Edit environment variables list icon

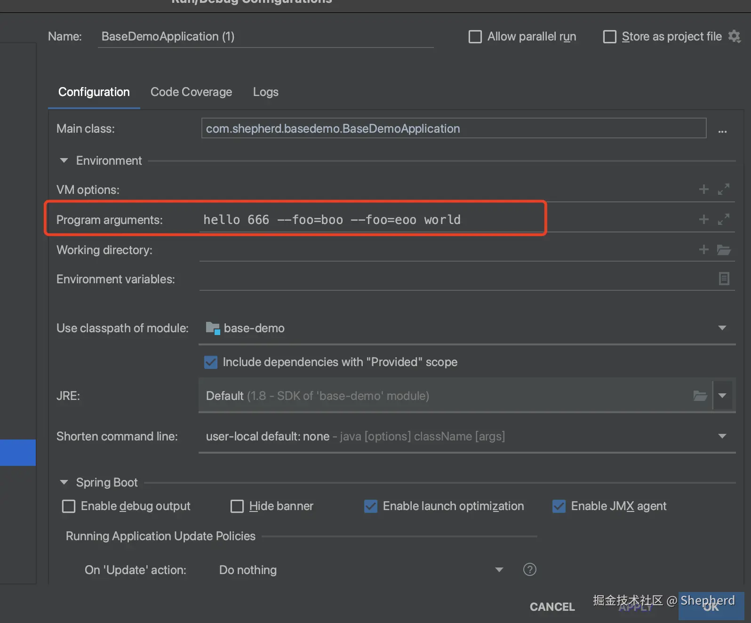point(724,279)
